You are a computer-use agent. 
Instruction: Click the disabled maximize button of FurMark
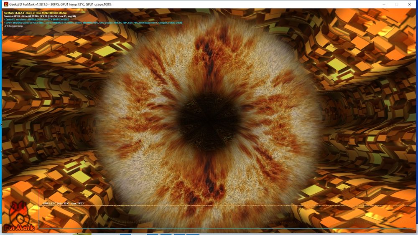396,4
